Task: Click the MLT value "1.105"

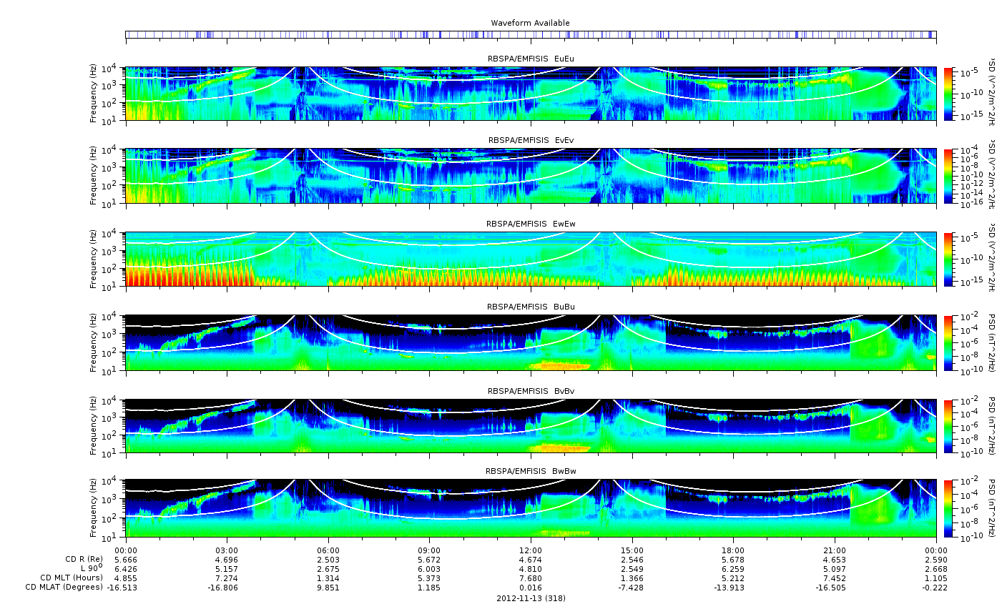Action: click(x=936, y=578)
